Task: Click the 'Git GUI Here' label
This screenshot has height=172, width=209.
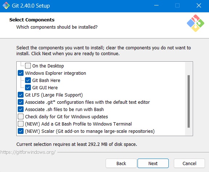Action: pos(45,87)
